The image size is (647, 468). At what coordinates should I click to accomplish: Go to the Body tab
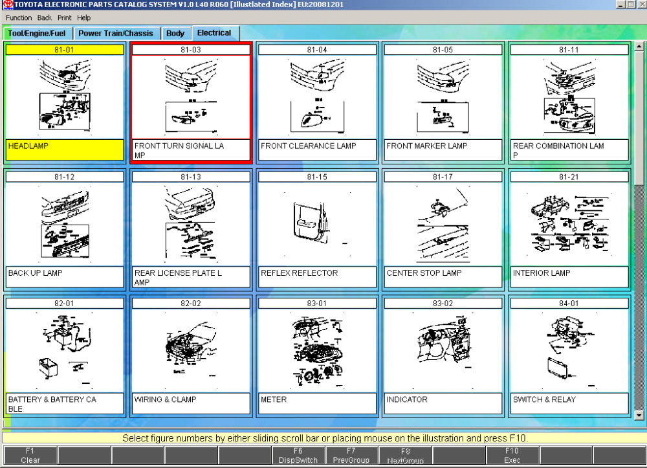coord(175,34)
